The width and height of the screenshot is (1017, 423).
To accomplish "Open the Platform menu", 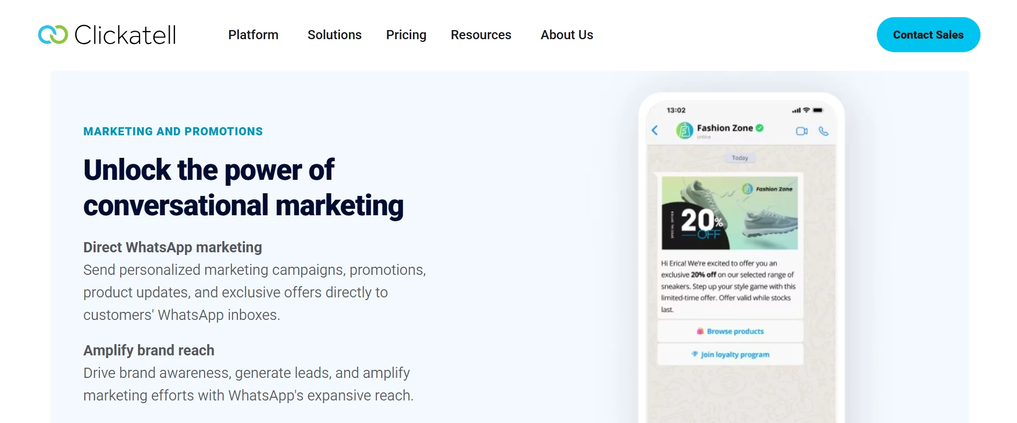I will (x=253, y=34).
